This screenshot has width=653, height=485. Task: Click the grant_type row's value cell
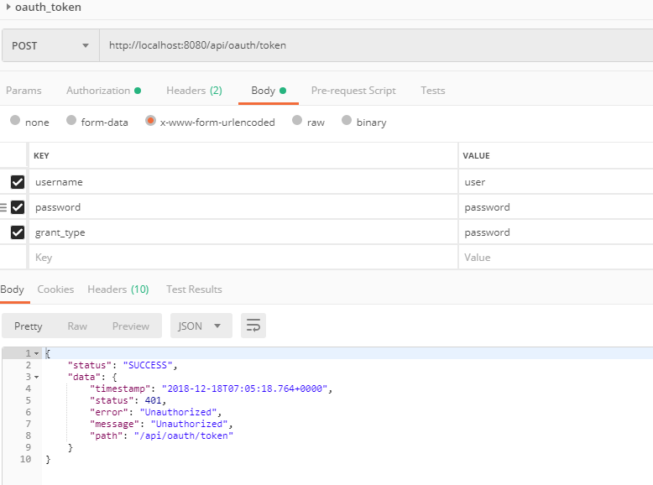pyautogui.click(x=556, y=232)
